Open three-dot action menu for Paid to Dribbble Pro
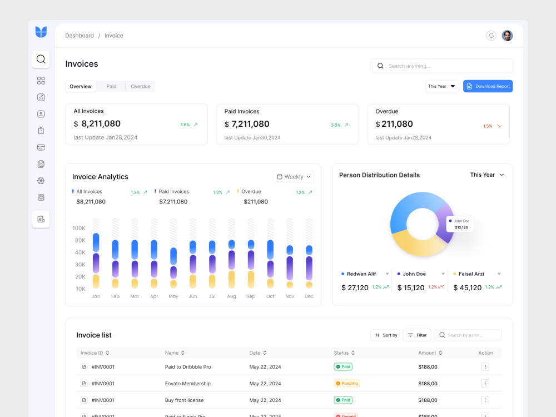The image size is (556, 417). (x=485, y=366)
